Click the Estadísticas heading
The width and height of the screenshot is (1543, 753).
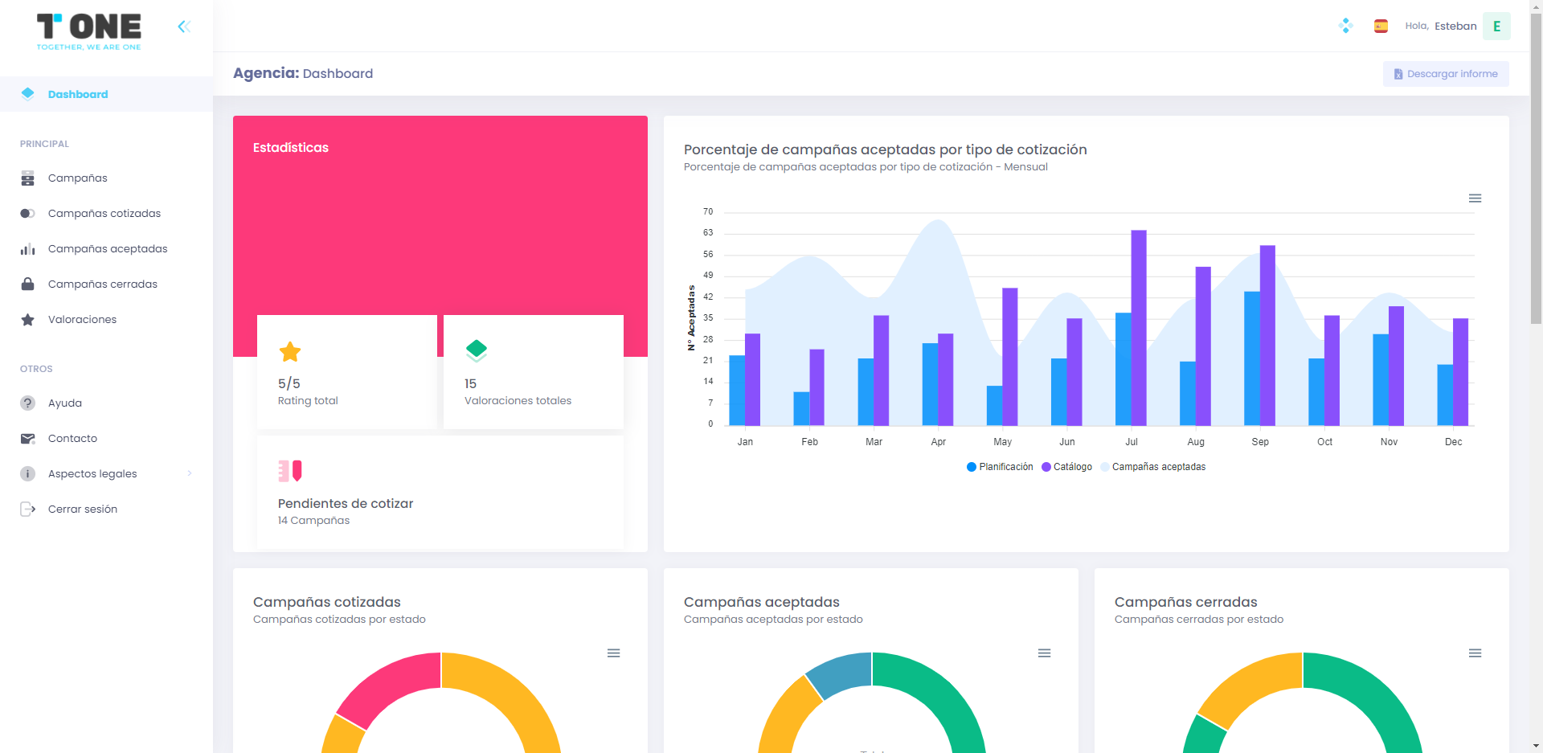291,148
